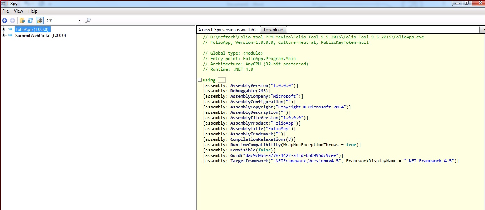Open the View menu

pos(18,11)
